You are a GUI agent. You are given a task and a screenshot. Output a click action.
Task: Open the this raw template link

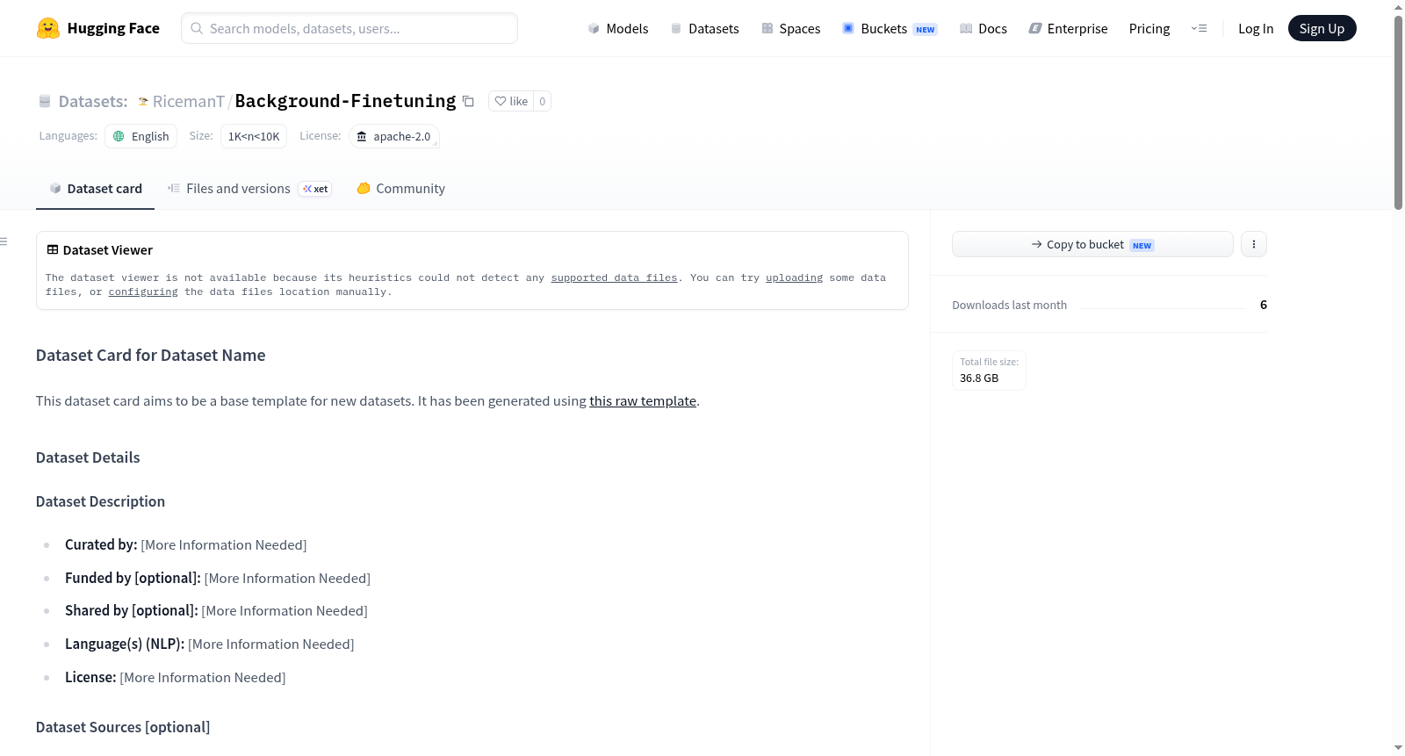coord(643,401)
